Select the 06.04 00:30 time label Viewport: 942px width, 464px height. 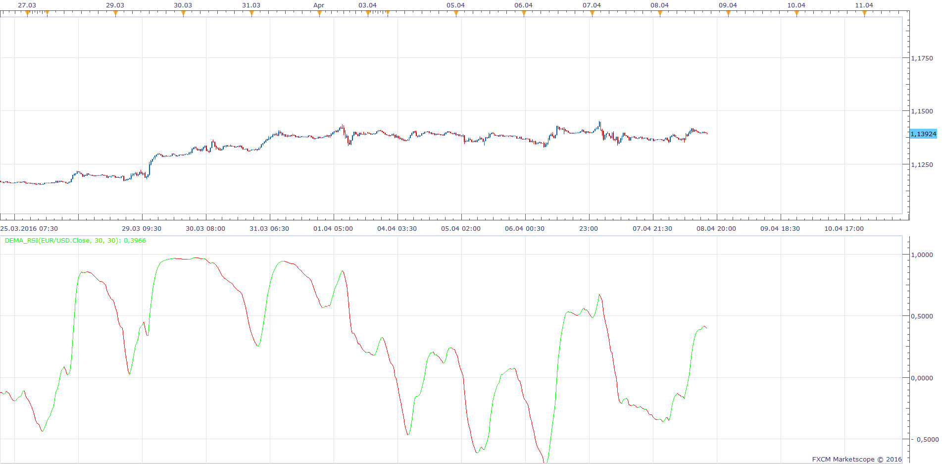click(x=525, y=229)
